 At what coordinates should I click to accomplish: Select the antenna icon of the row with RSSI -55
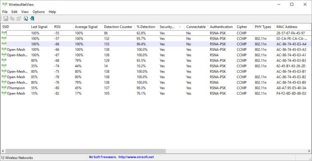[4, 33]
